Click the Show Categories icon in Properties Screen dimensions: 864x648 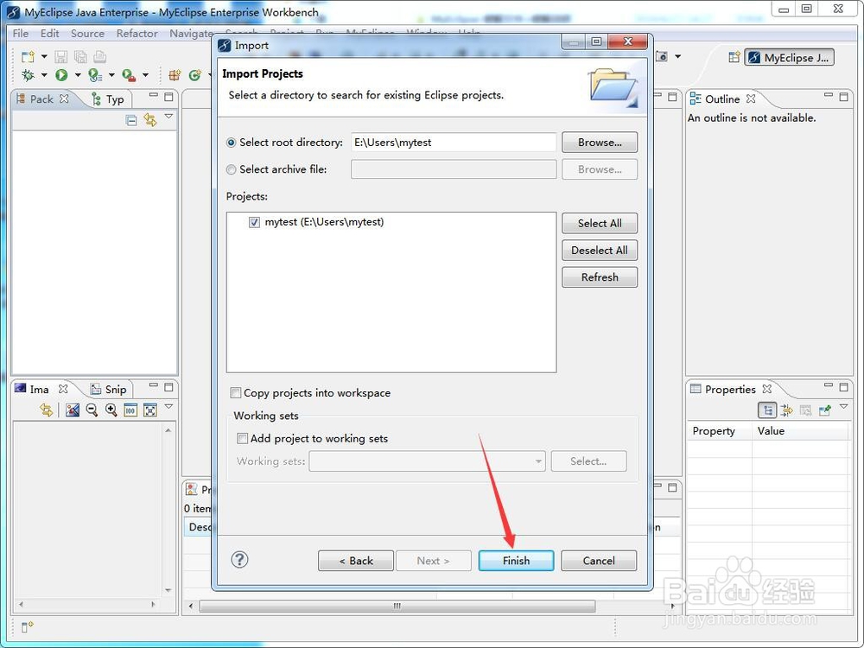pos(767,410)
